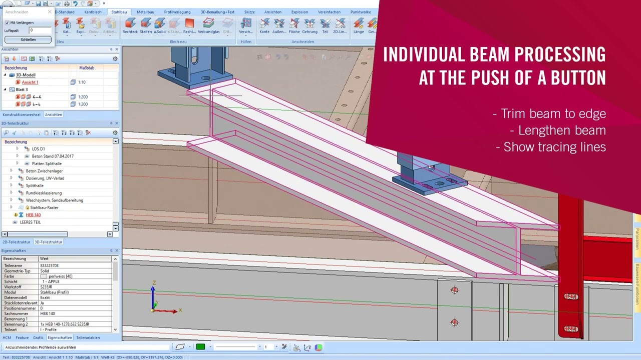Click the Länge tool
This screenshot has height=360, width=641.
(x=359, y=26)
